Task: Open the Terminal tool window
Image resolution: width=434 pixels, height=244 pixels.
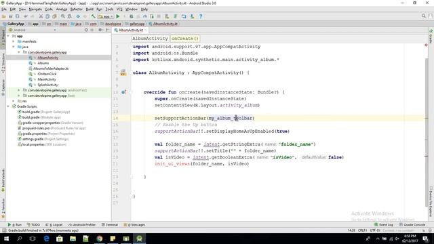Action: (110, 224)
